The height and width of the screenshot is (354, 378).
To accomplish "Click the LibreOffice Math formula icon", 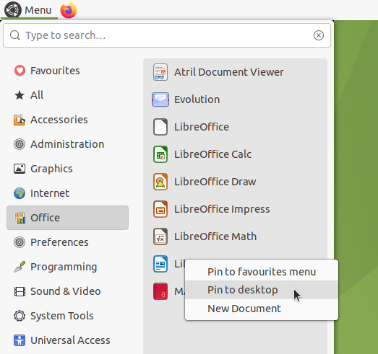I will coord(160,236).
